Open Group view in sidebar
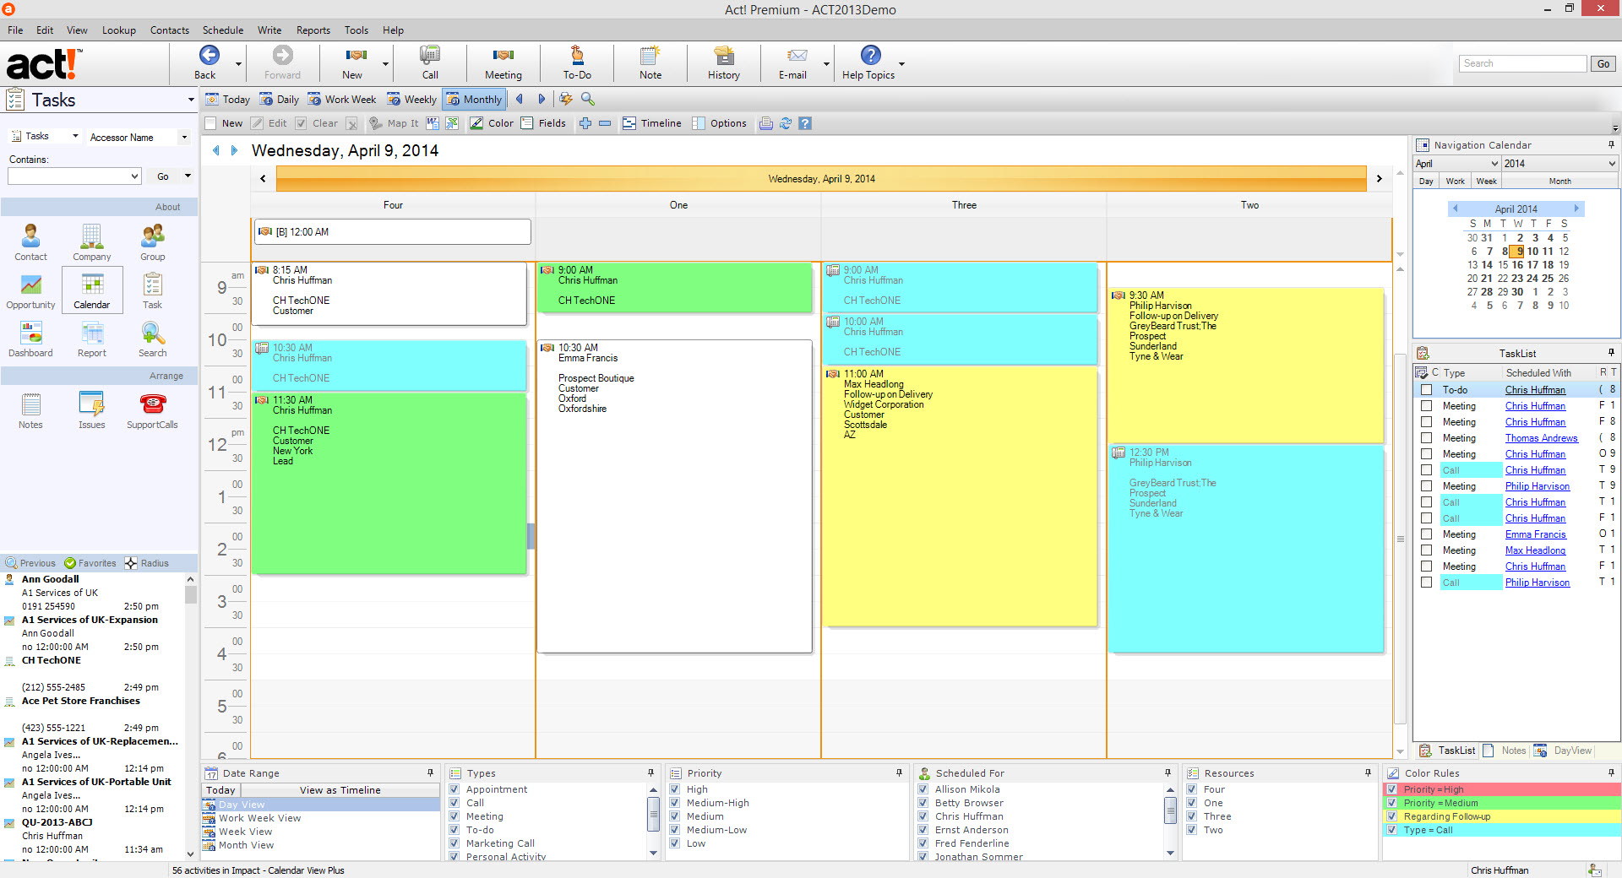The width and height of the screenshot is (1622, 878). [x=152, y=242]
